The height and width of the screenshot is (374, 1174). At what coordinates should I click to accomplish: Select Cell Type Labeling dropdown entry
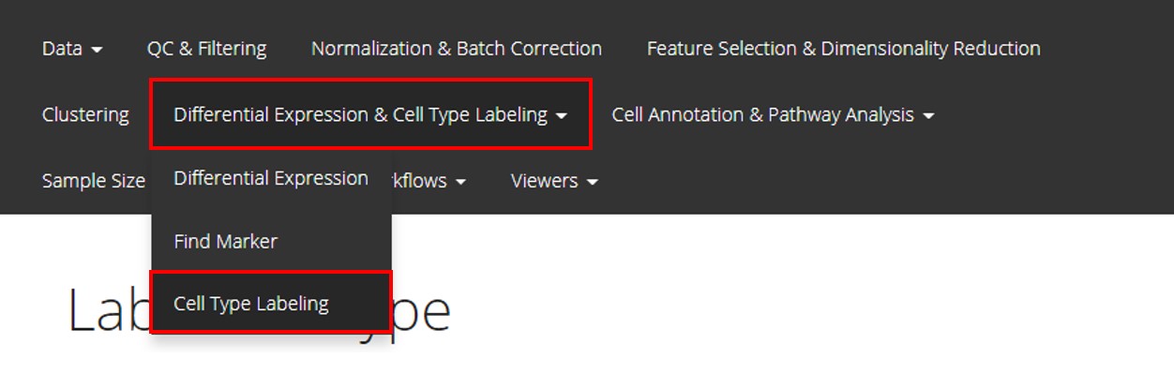(271, 303)
